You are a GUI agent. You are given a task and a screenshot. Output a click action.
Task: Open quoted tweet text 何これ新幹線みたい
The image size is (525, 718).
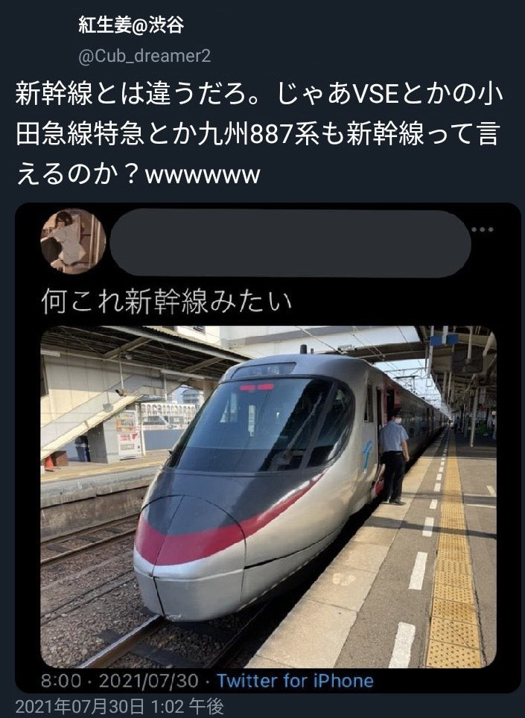[166, 302]
